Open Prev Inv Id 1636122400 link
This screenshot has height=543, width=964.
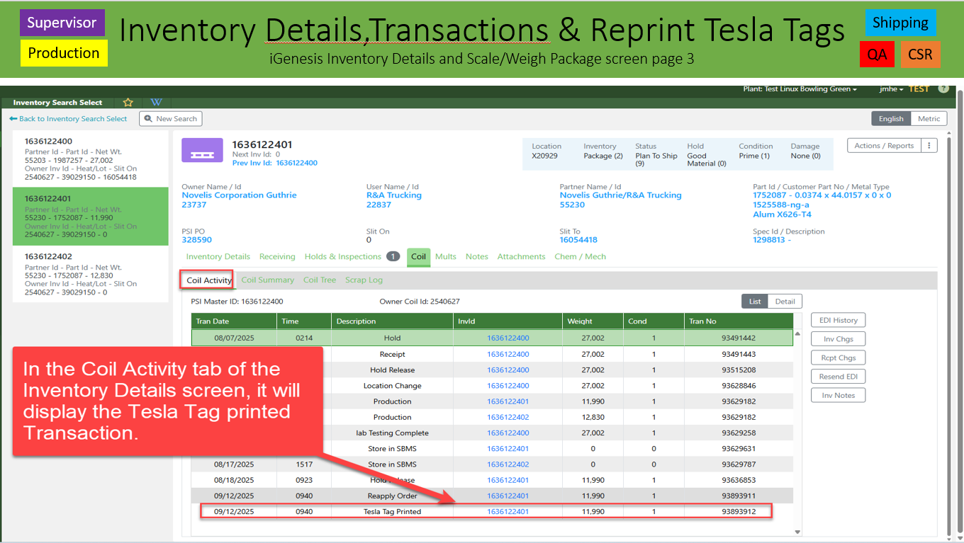pyautogui.click(x=296, y=163)
